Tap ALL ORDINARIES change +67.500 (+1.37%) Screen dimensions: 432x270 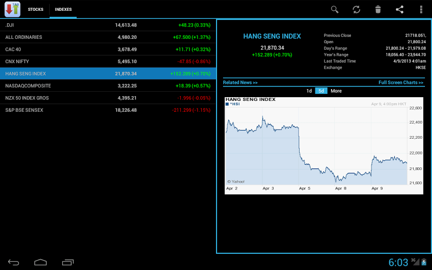(192, 37)
